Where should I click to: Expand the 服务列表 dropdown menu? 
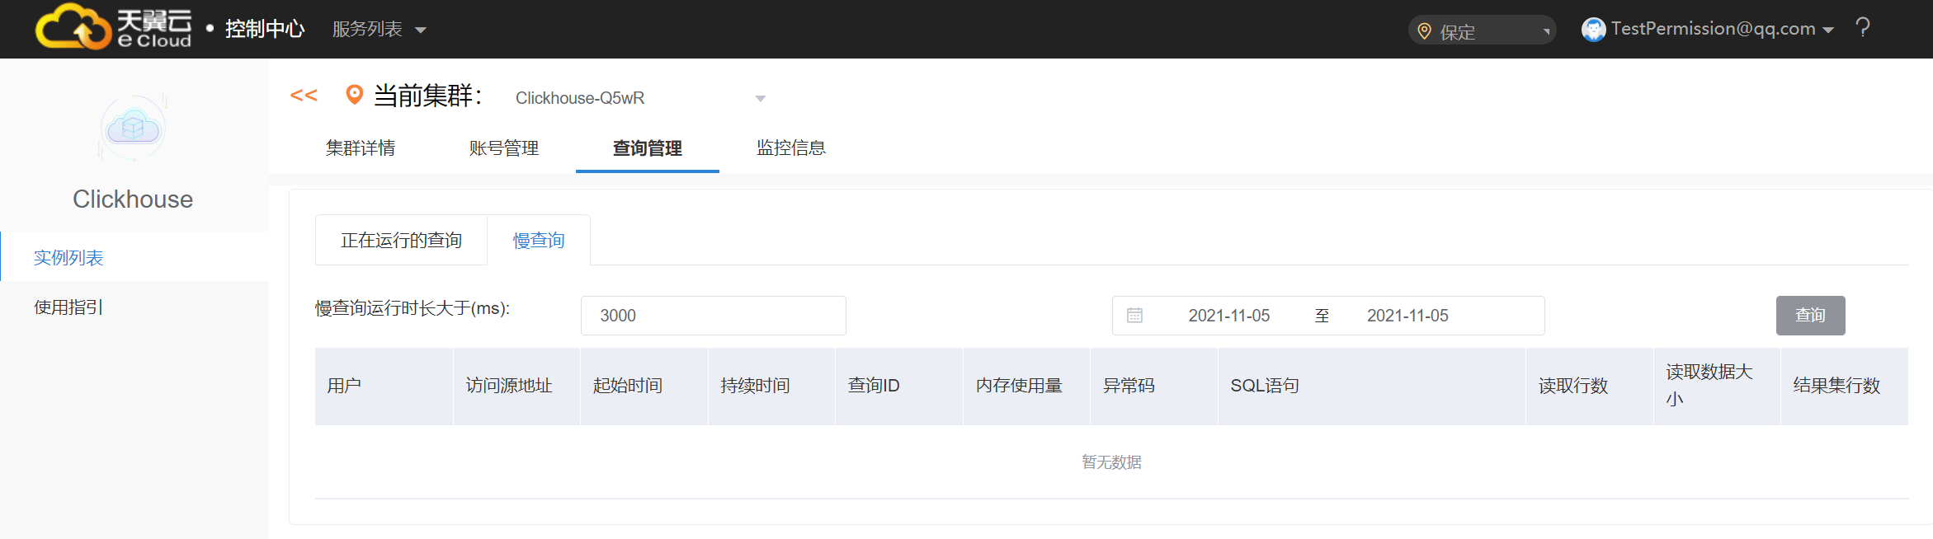[x=379, y=30]
